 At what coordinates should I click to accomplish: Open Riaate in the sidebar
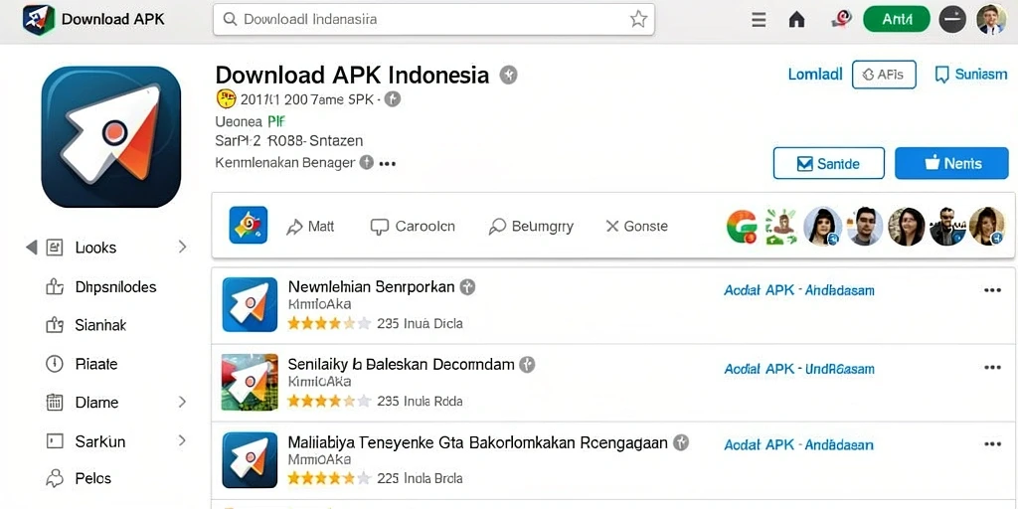(x=96, y=364)
